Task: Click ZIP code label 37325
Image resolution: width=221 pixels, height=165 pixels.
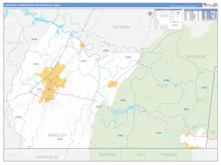Action: coord(128,57)
